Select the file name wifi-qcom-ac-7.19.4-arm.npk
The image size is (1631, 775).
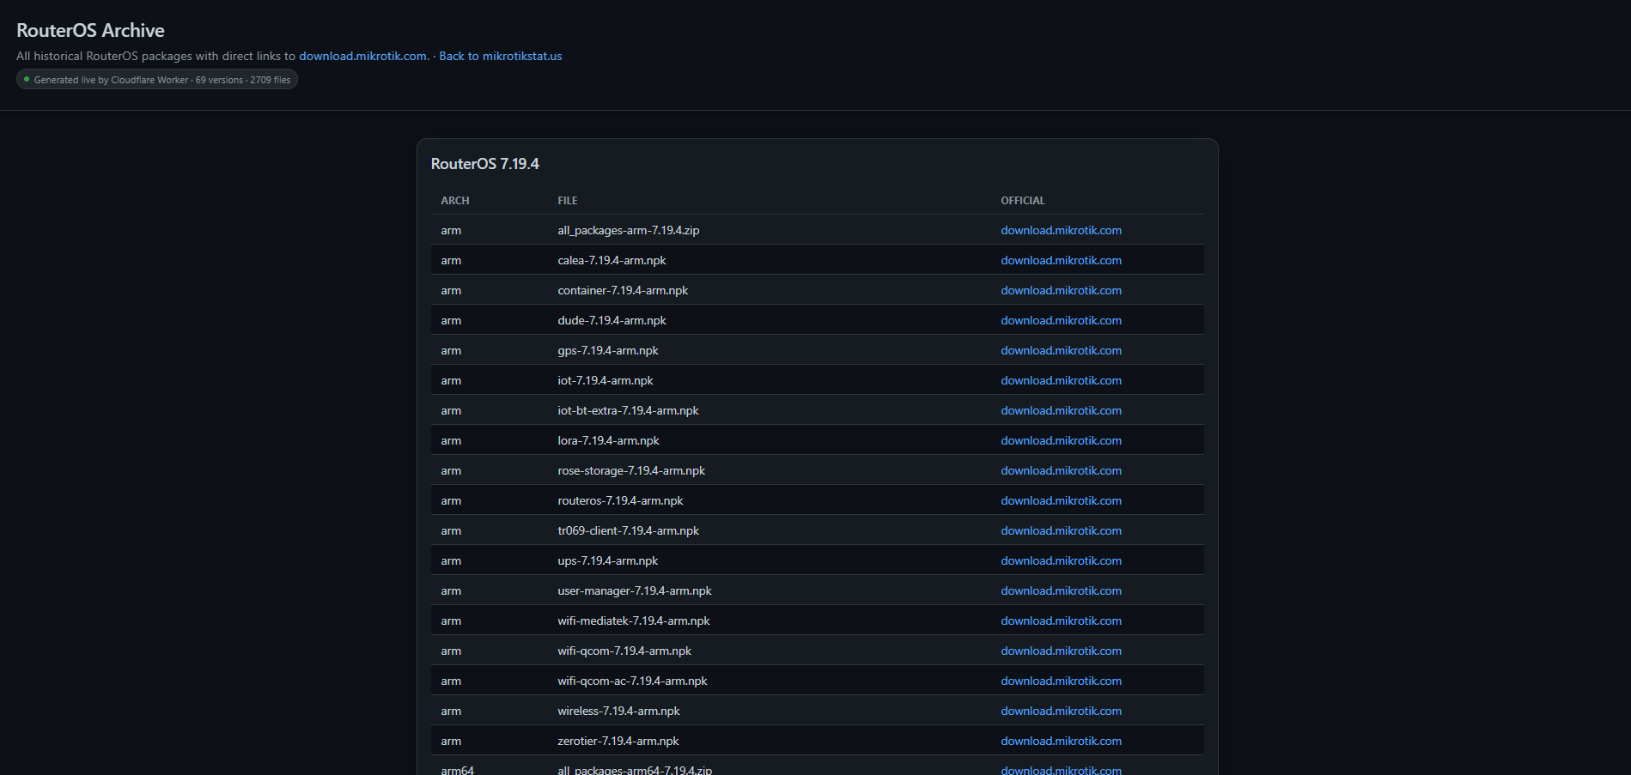pos(632,681)
